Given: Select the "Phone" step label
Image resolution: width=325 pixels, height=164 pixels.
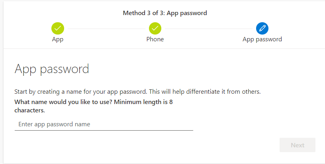Looking at the screenshot, I should [x=155, y=39].
